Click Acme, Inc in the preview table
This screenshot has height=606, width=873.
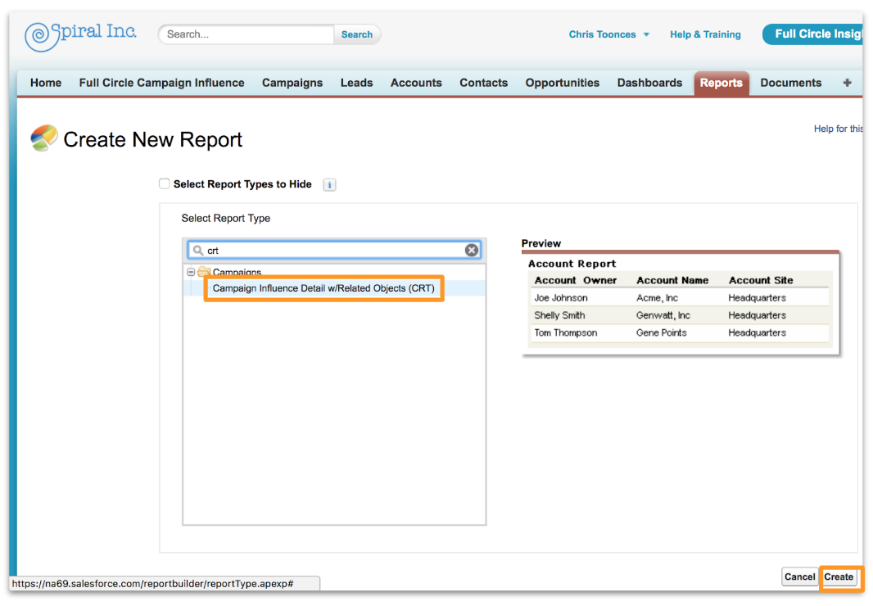pyautogui.click(x=657, y=298)
